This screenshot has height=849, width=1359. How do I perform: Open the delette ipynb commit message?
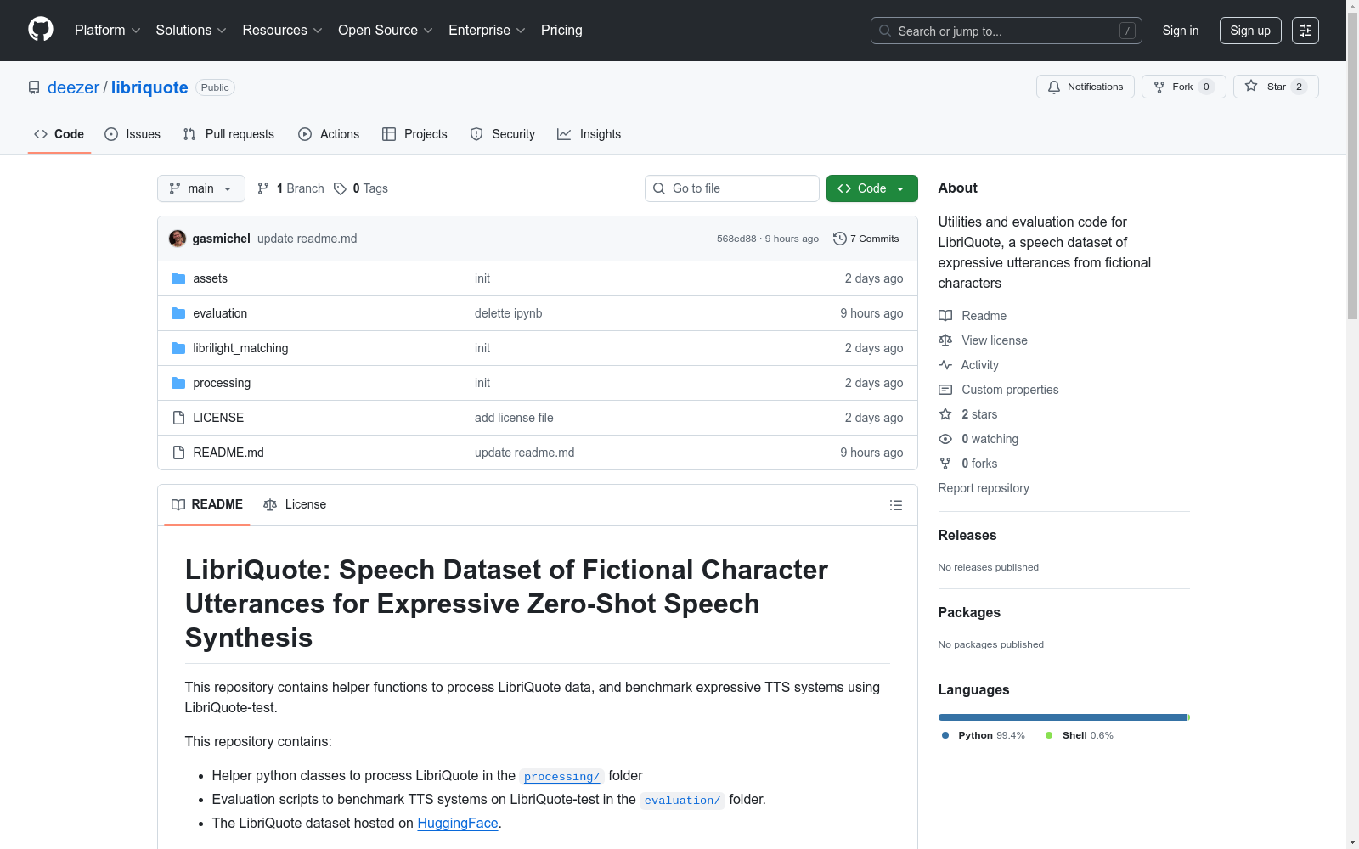508,313
